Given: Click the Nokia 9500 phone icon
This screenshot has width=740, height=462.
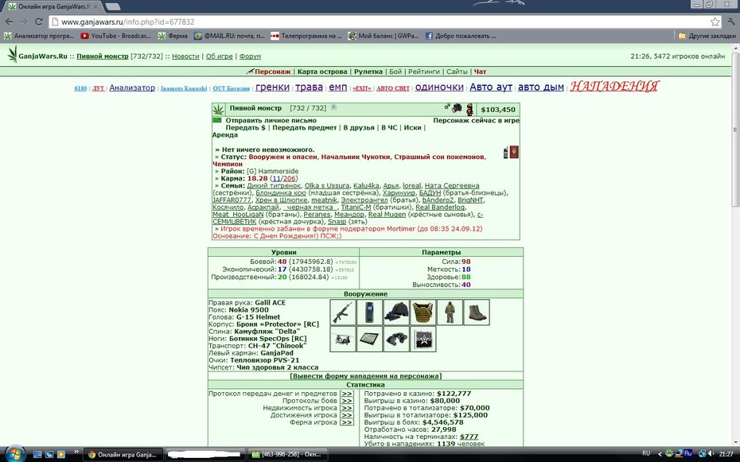Looking at the screenshot, I should [x=369, y=312].
